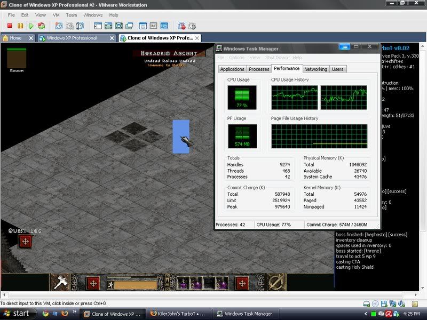427x320 pixels.
Task: Toggle the run/walk icon beside stamina bar
Action: [110, 285]
